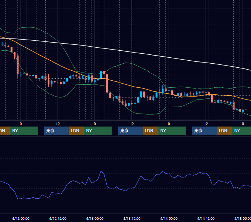Click the 4/12 00:00 date label
This screenshot has width=251, height=222.
click(x=21, y=218)
